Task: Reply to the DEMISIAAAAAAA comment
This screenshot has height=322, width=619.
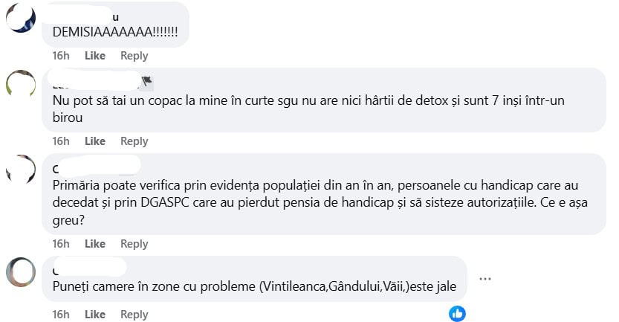Action: coord(135,56)
